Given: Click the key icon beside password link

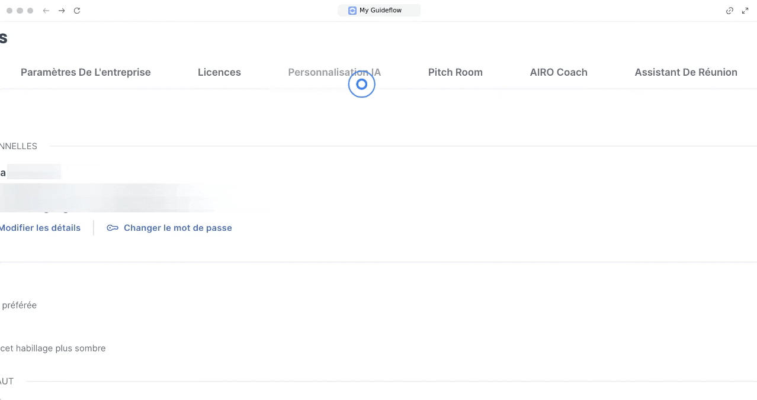Looking at the screenshot, I should [x=113, y=228].
